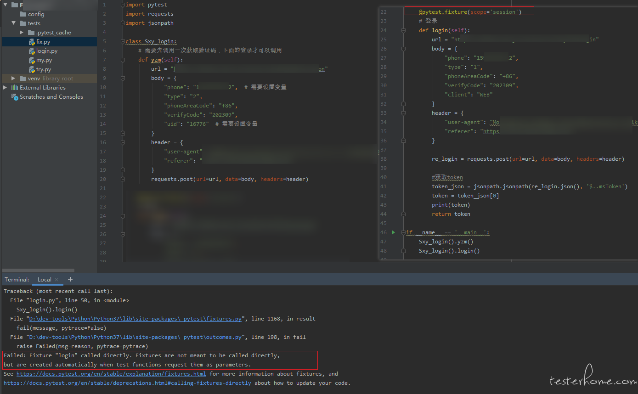Expand the venv library root arrow
Image resolution: width=638 pixels, height=394 pixels.
point(13,79)
